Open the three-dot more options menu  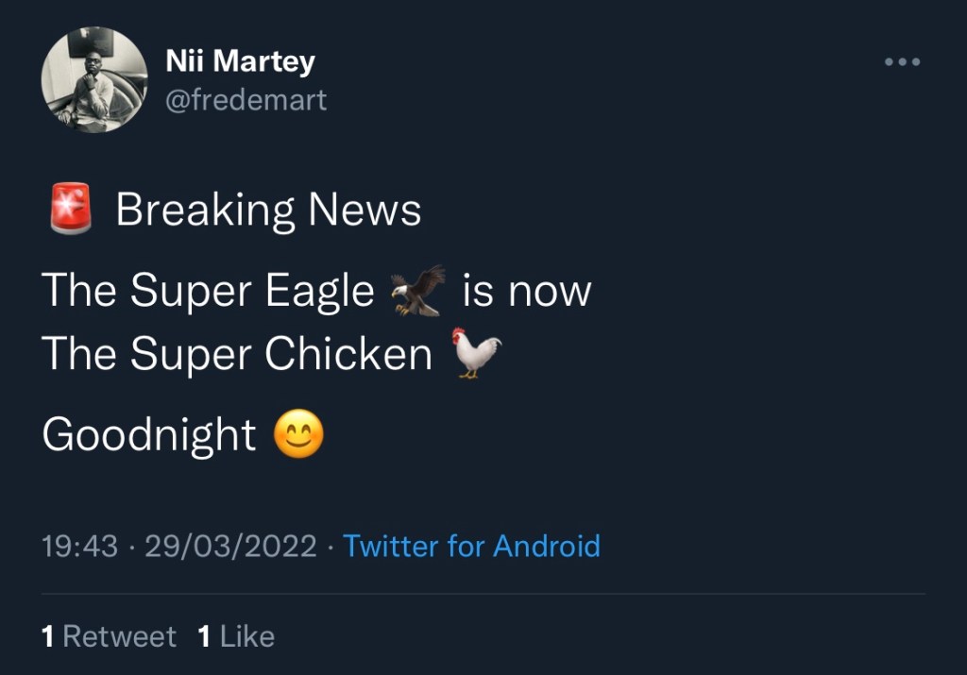[902, 62]
